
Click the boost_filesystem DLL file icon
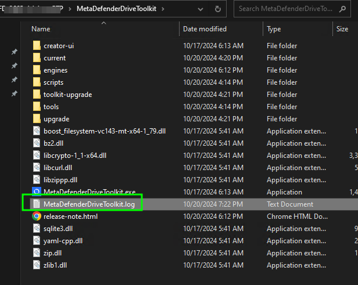click(x=37, y=131)
